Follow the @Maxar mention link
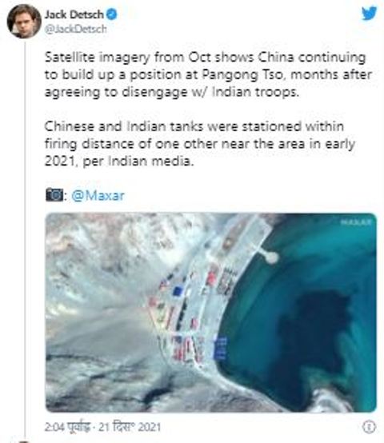Screen dimensions: 384x443 point(98,195)
